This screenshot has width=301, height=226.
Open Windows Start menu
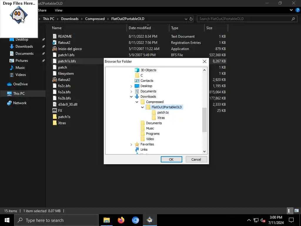(7, 220)
